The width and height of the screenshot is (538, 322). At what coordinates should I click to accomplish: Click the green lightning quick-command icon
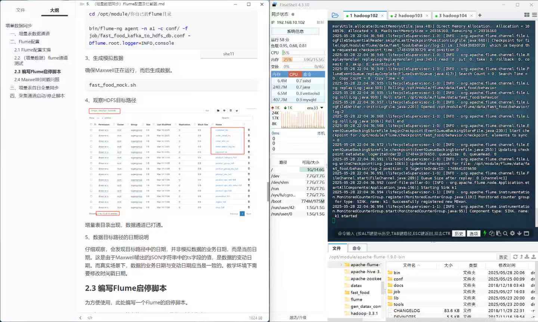tap(485, 233)
